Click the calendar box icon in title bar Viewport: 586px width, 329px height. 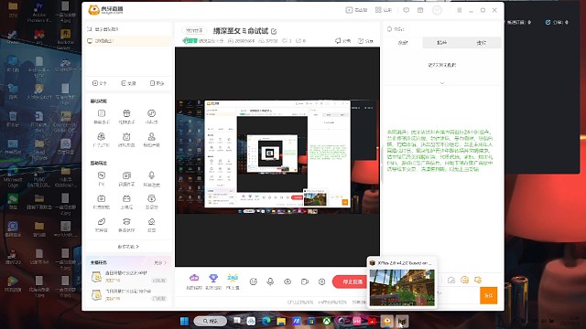click(x=420, y=10)
